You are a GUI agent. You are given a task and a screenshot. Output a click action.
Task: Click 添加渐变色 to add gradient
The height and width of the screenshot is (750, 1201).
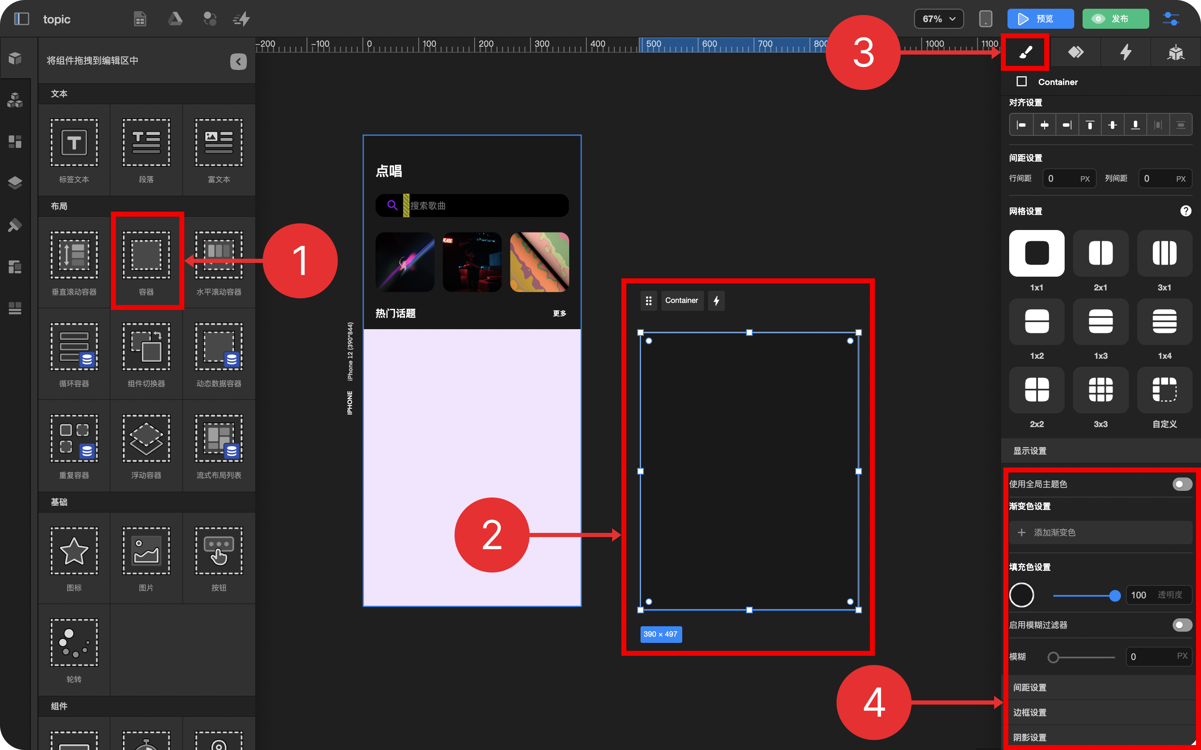(1100, 532)
